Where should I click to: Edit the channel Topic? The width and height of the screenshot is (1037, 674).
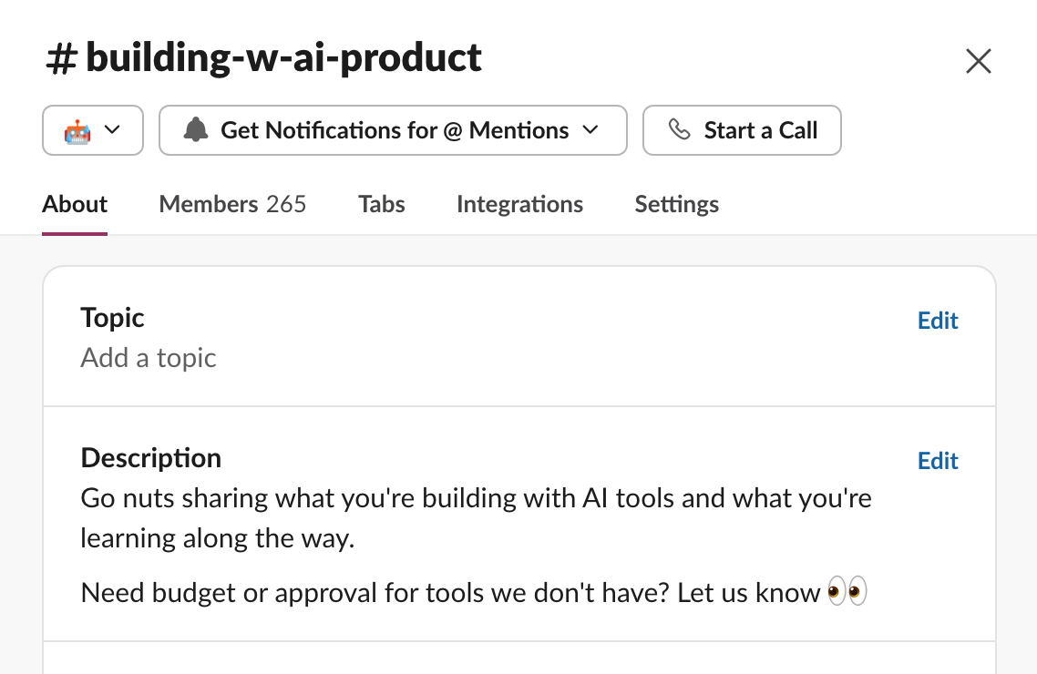(x=938, y=321)
